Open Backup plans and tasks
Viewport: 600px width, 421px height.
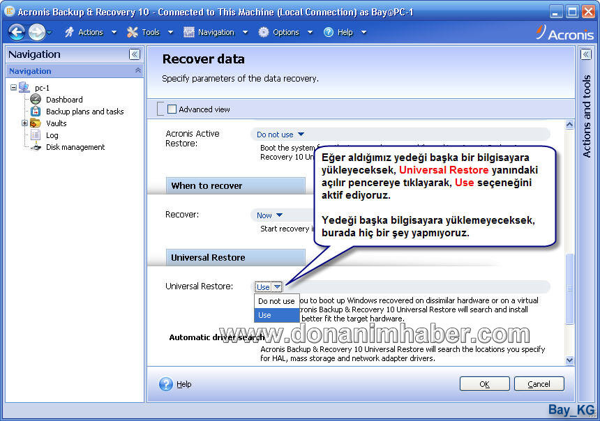click(84, 112)
